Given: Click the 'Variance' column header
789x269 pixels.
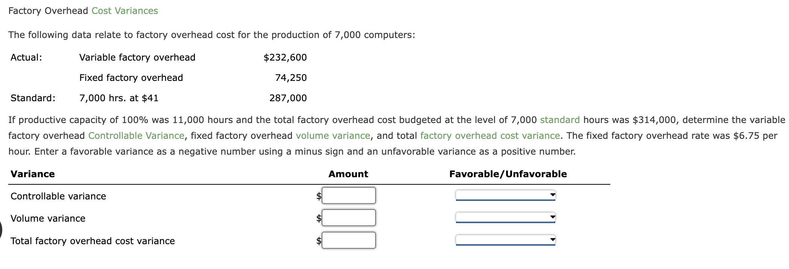Looking at the screenshot, I should tap(33, 174).
